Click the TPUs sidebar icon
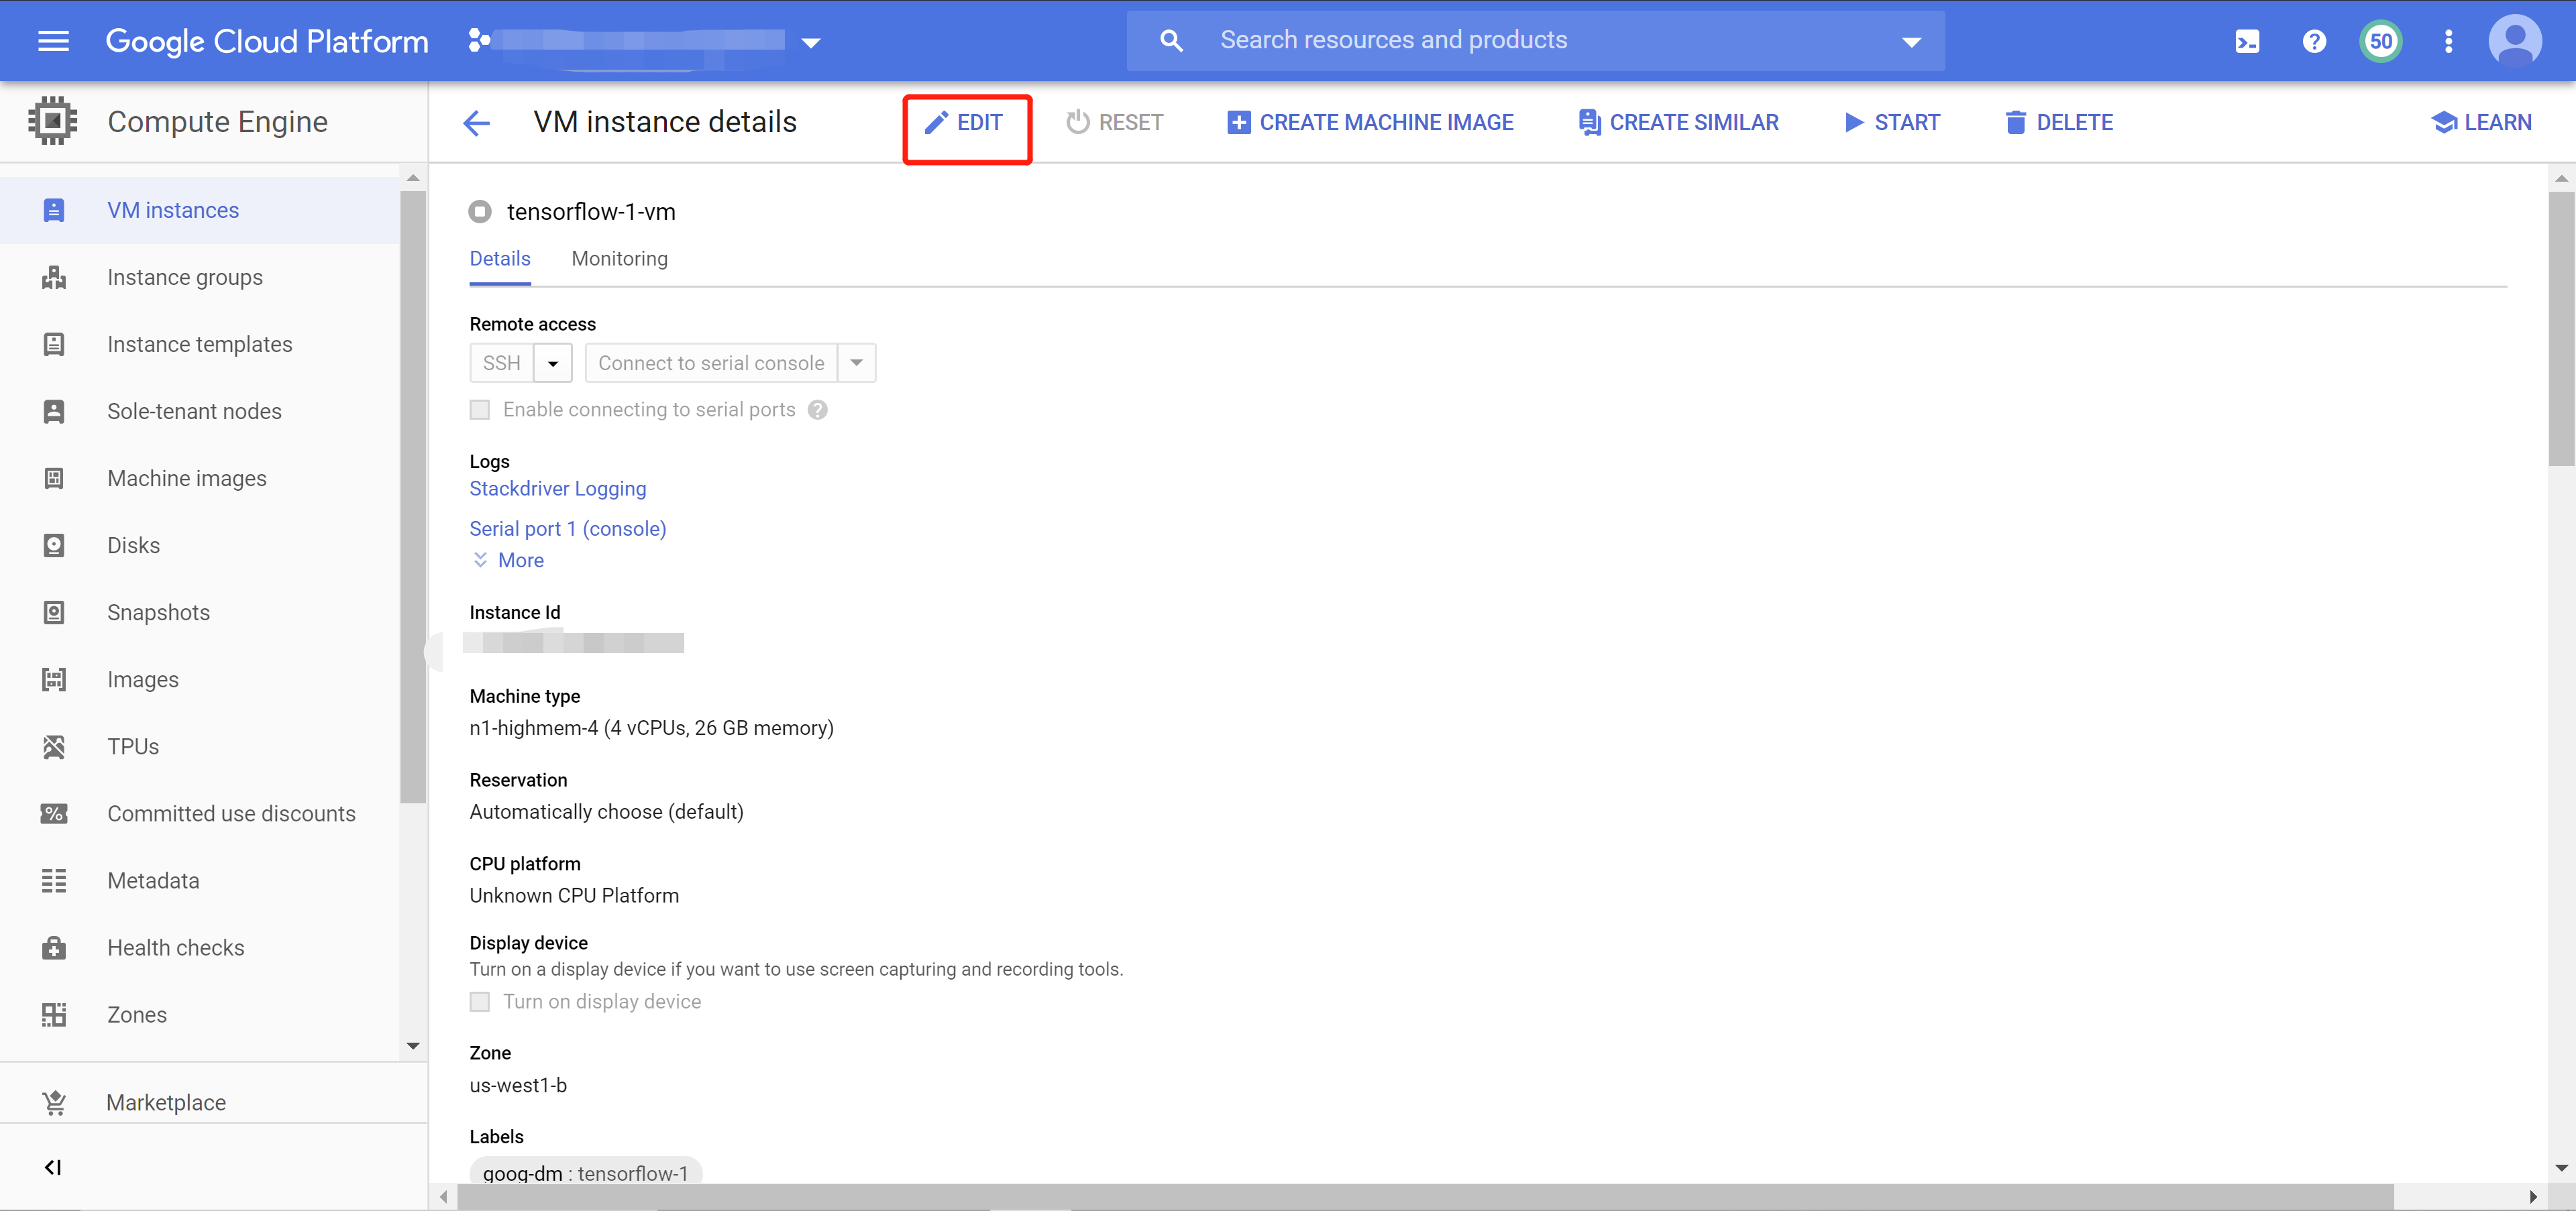The image size is (2576, 1211). 54,746
